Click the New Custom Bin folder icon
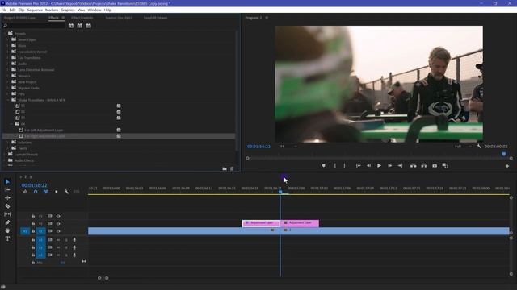 [x=225, y=168]
